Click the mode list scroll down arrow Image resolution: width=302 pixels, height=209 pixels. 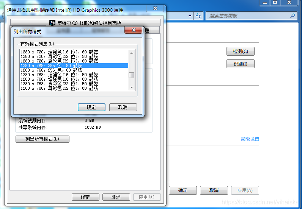tap(132, 87)
